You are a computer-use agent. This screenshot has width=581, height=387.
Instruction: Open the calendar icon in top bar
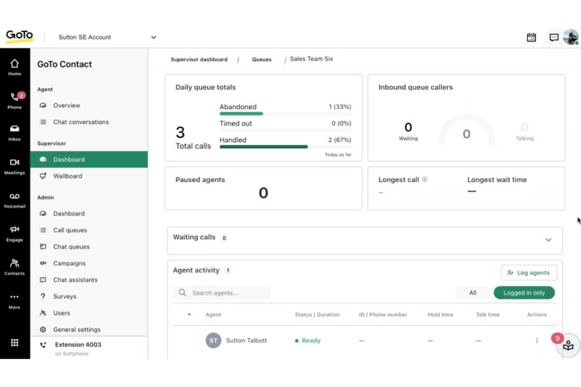pos(531,37)
